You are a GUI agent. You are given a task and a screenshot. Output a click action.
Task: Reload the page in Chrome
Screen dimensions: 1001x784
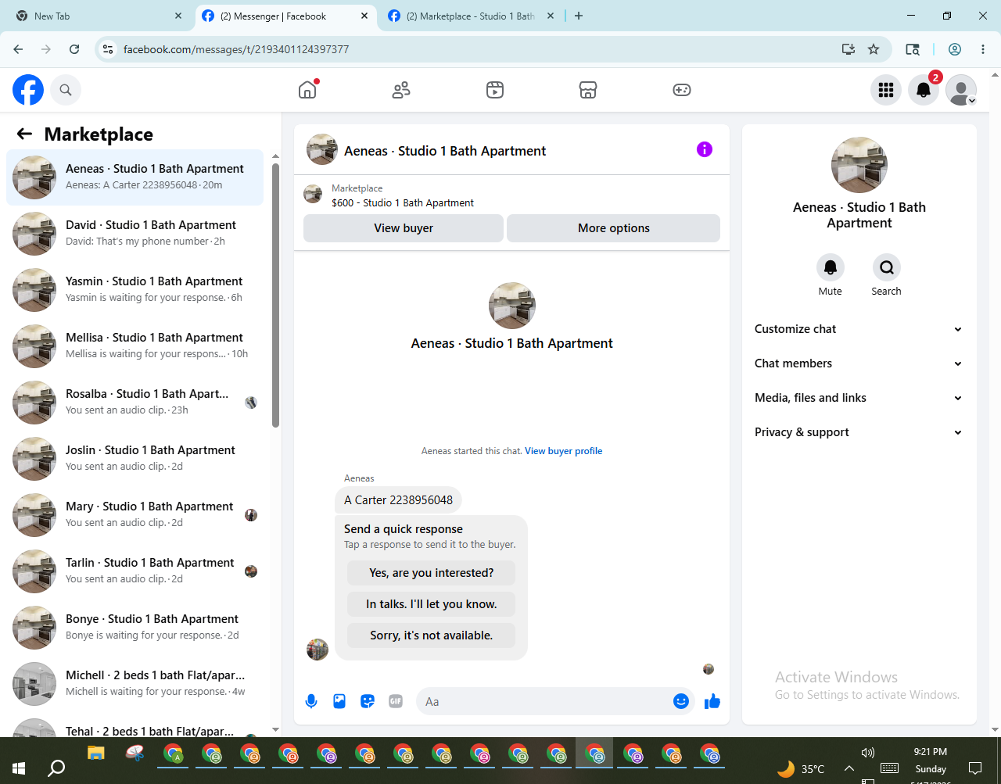coord(74,49)
